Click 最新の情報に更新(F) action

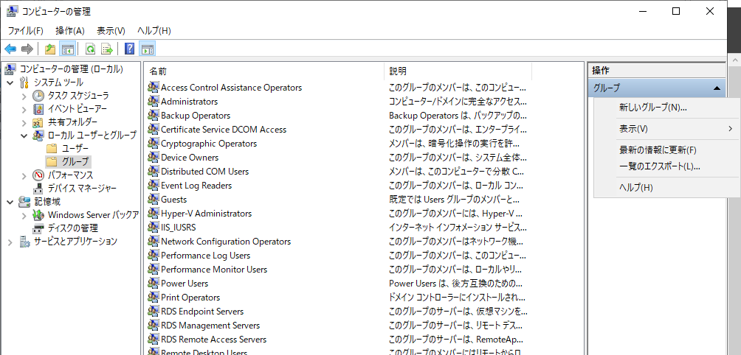pyautogui.click(x=658, y=150)
